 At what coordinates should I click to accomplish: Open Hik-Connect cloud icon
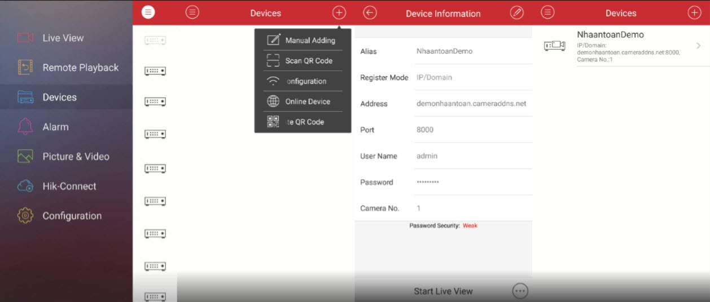click(25, 186)
